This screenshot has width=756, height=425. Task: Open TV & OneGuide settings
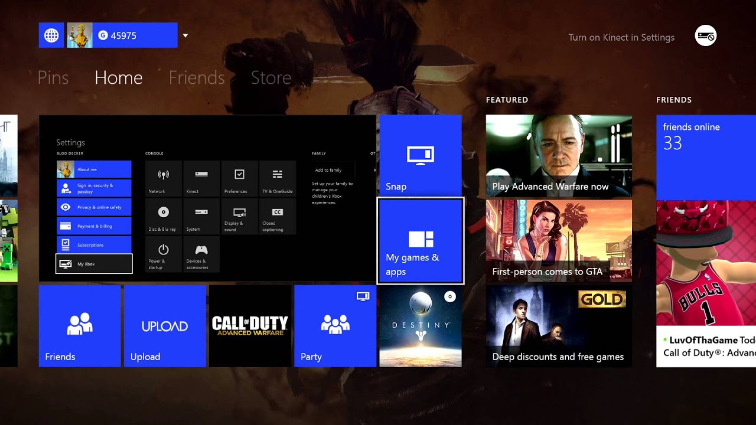coord(278,178)
